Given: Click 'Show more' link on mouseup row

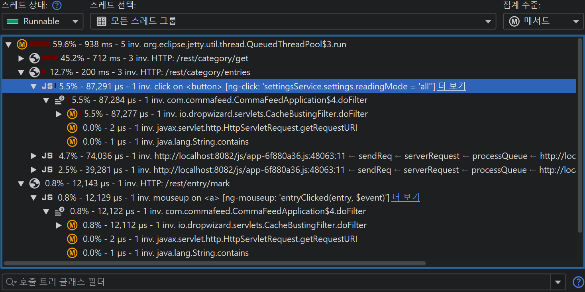Looking at the screenshot, I should (x=406, y=197).
